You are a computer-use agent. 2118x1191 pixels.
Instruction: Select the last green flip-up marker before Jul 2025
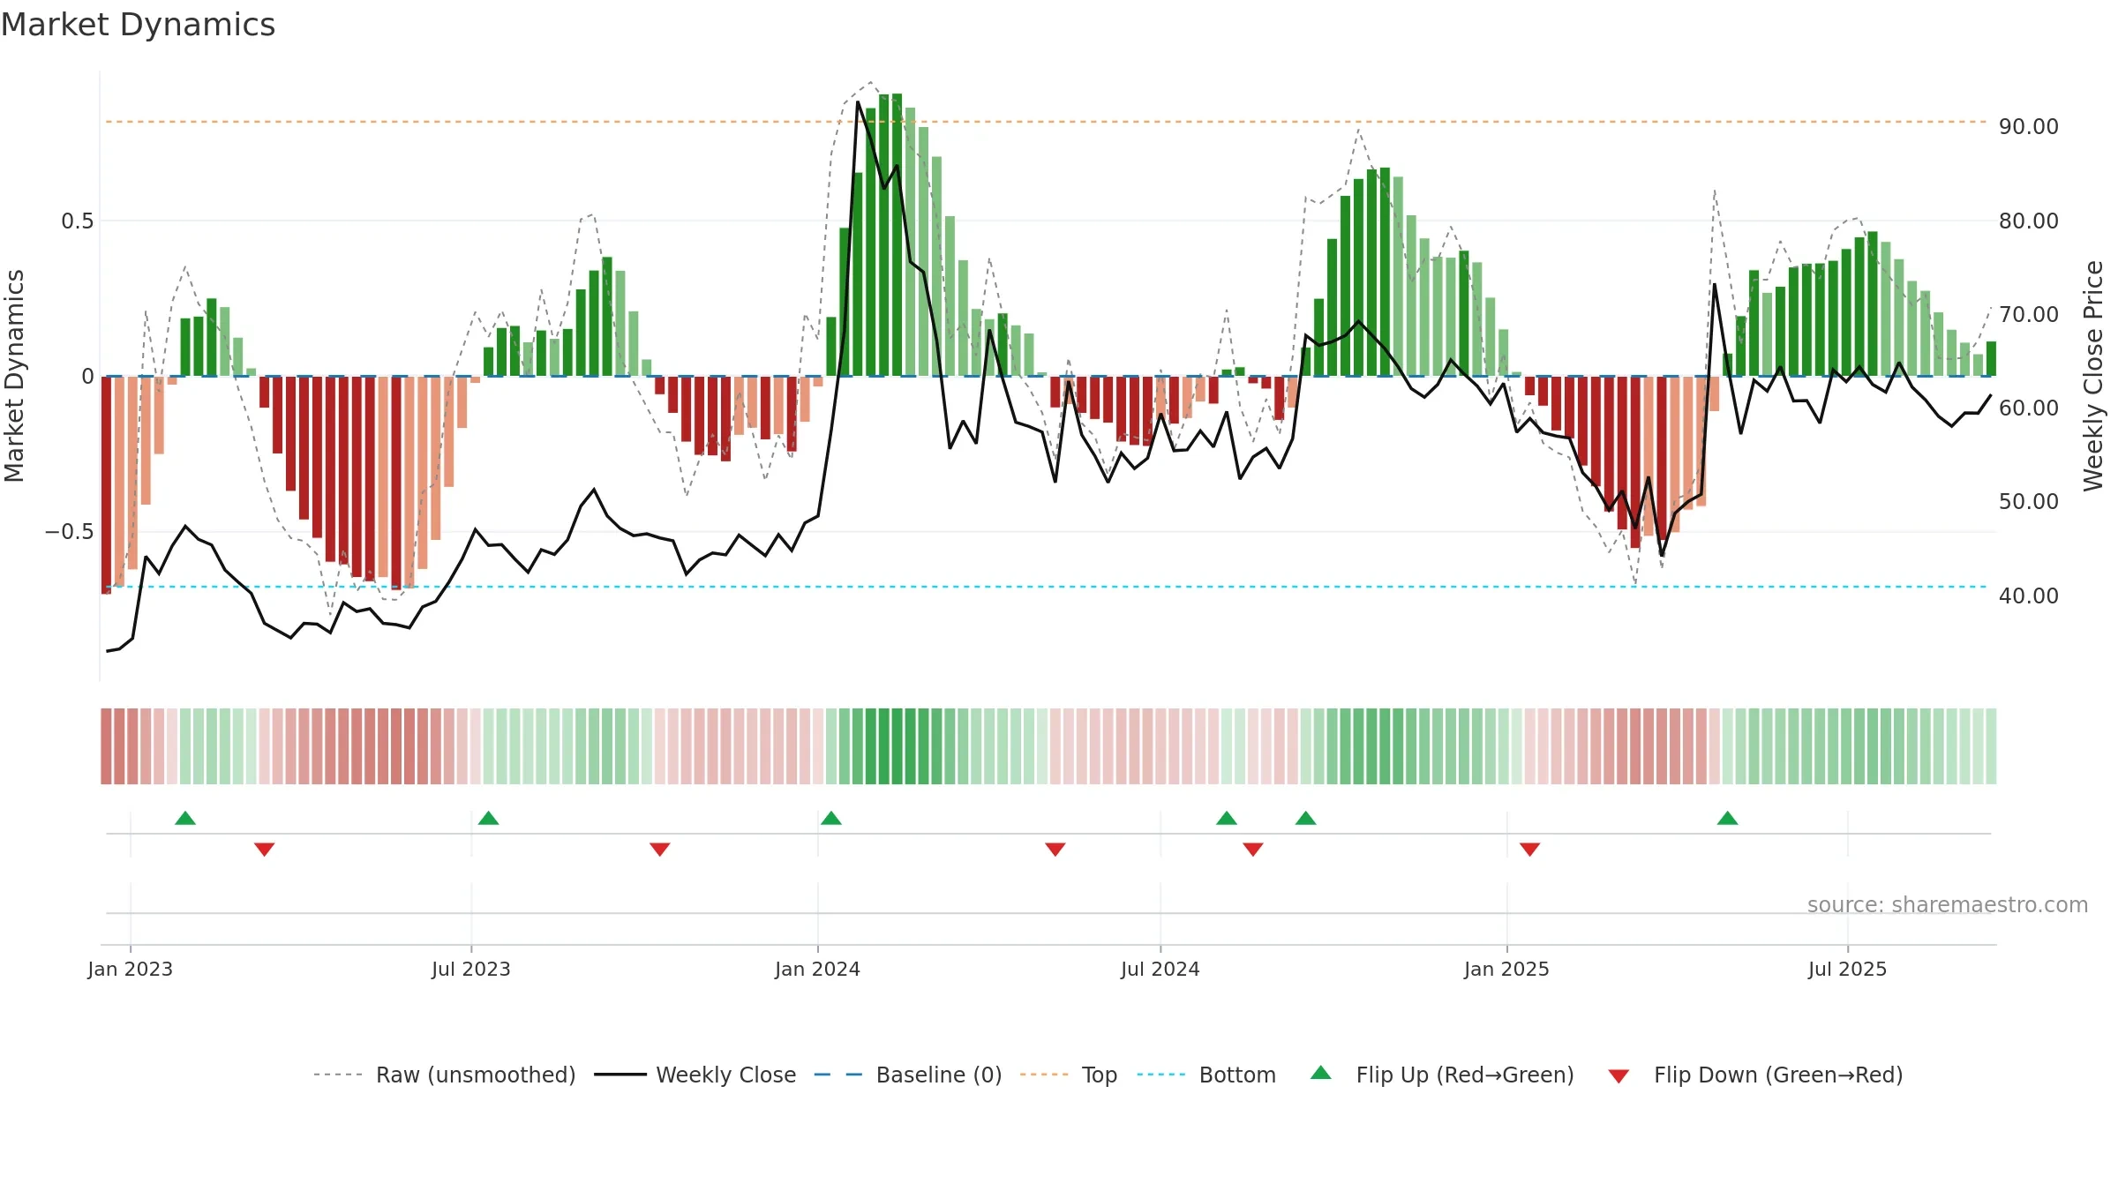click(1728, 818)
